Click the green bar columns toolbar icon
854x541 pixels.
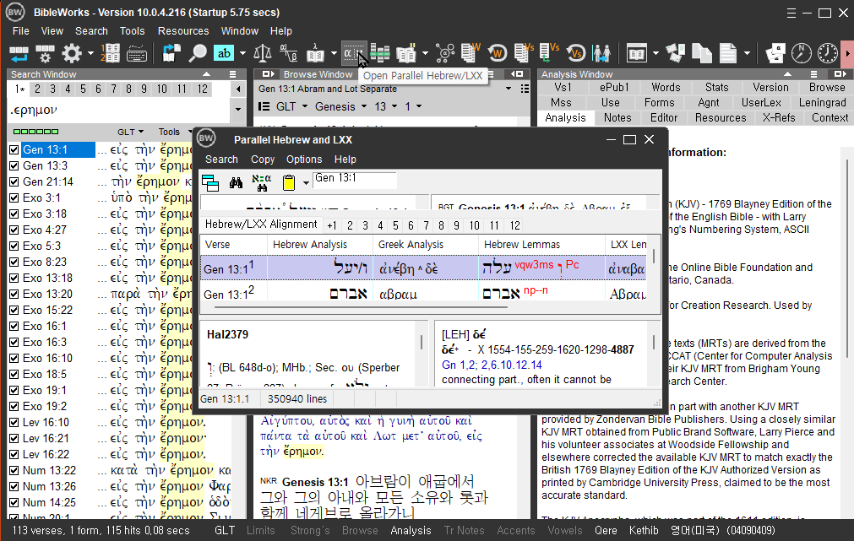(380, 53)
